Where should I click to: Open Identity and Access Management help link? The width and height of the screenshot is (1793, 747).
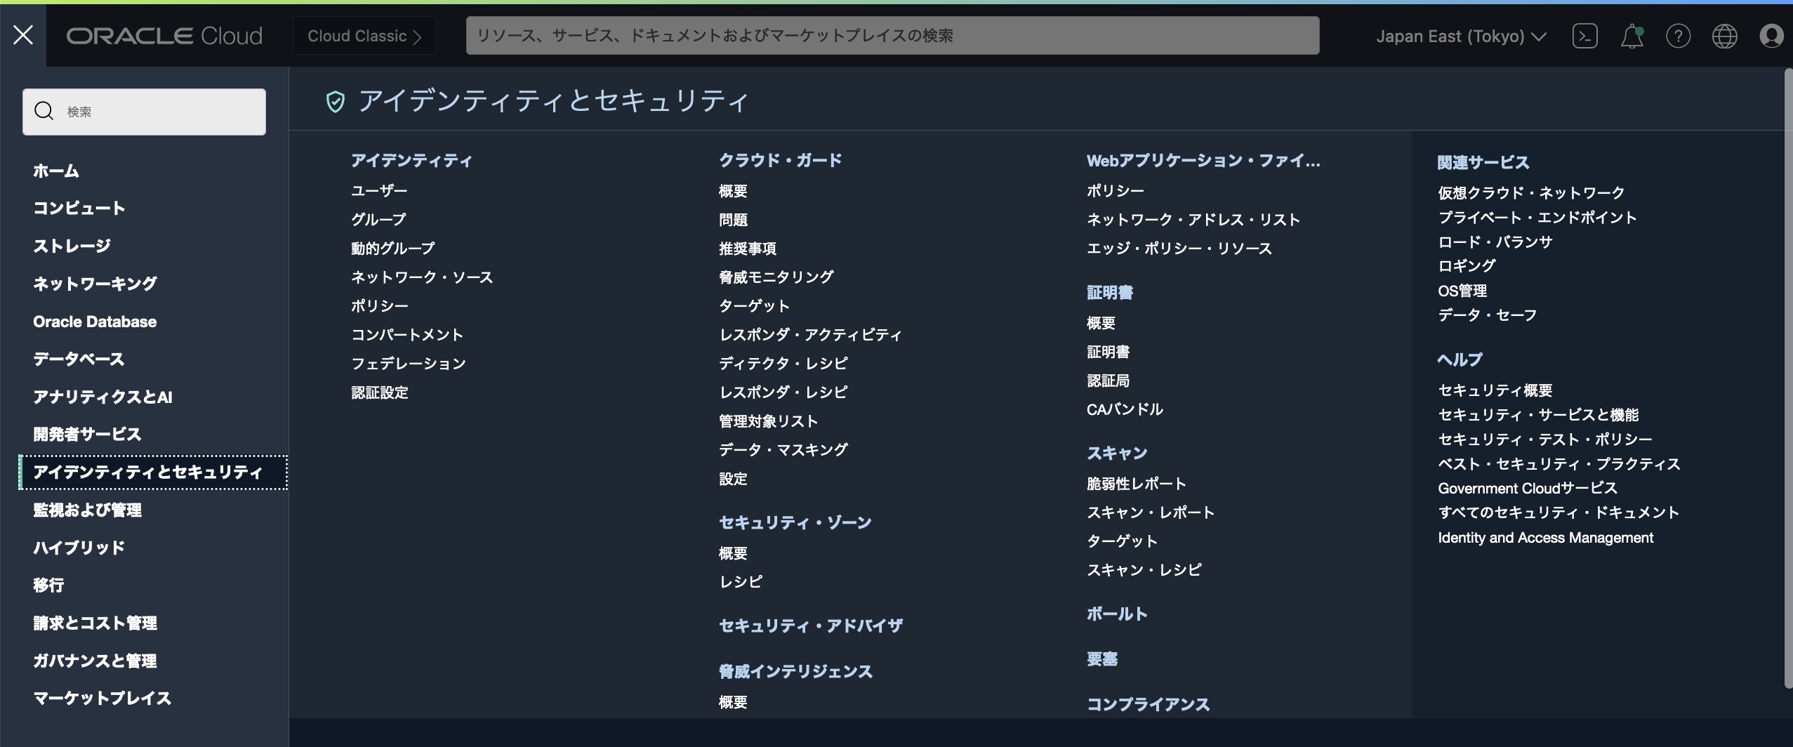[x=1544, y=537]
